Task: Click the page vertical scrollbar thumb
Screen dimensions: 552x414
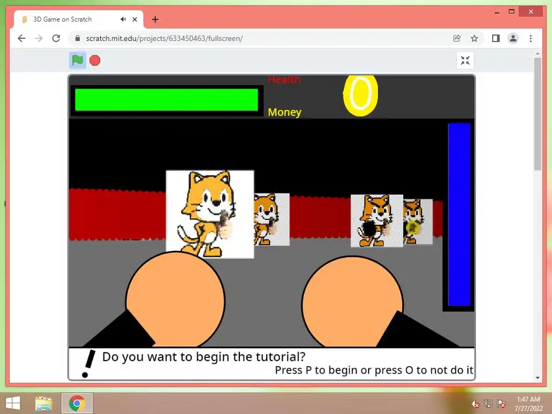Action: [x=537, y=114]
